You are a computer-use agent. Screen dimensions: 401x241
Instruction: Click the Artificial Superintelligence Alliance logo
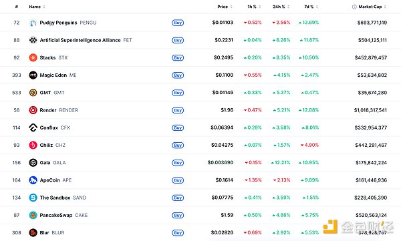pyautogui.click(x=33, y=40)
